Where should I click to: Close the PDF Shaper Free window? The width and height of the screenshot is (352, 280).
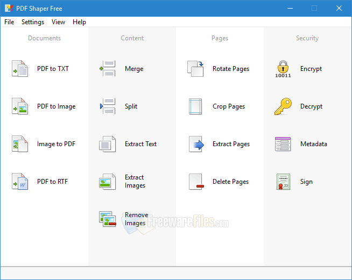(339, 8)
